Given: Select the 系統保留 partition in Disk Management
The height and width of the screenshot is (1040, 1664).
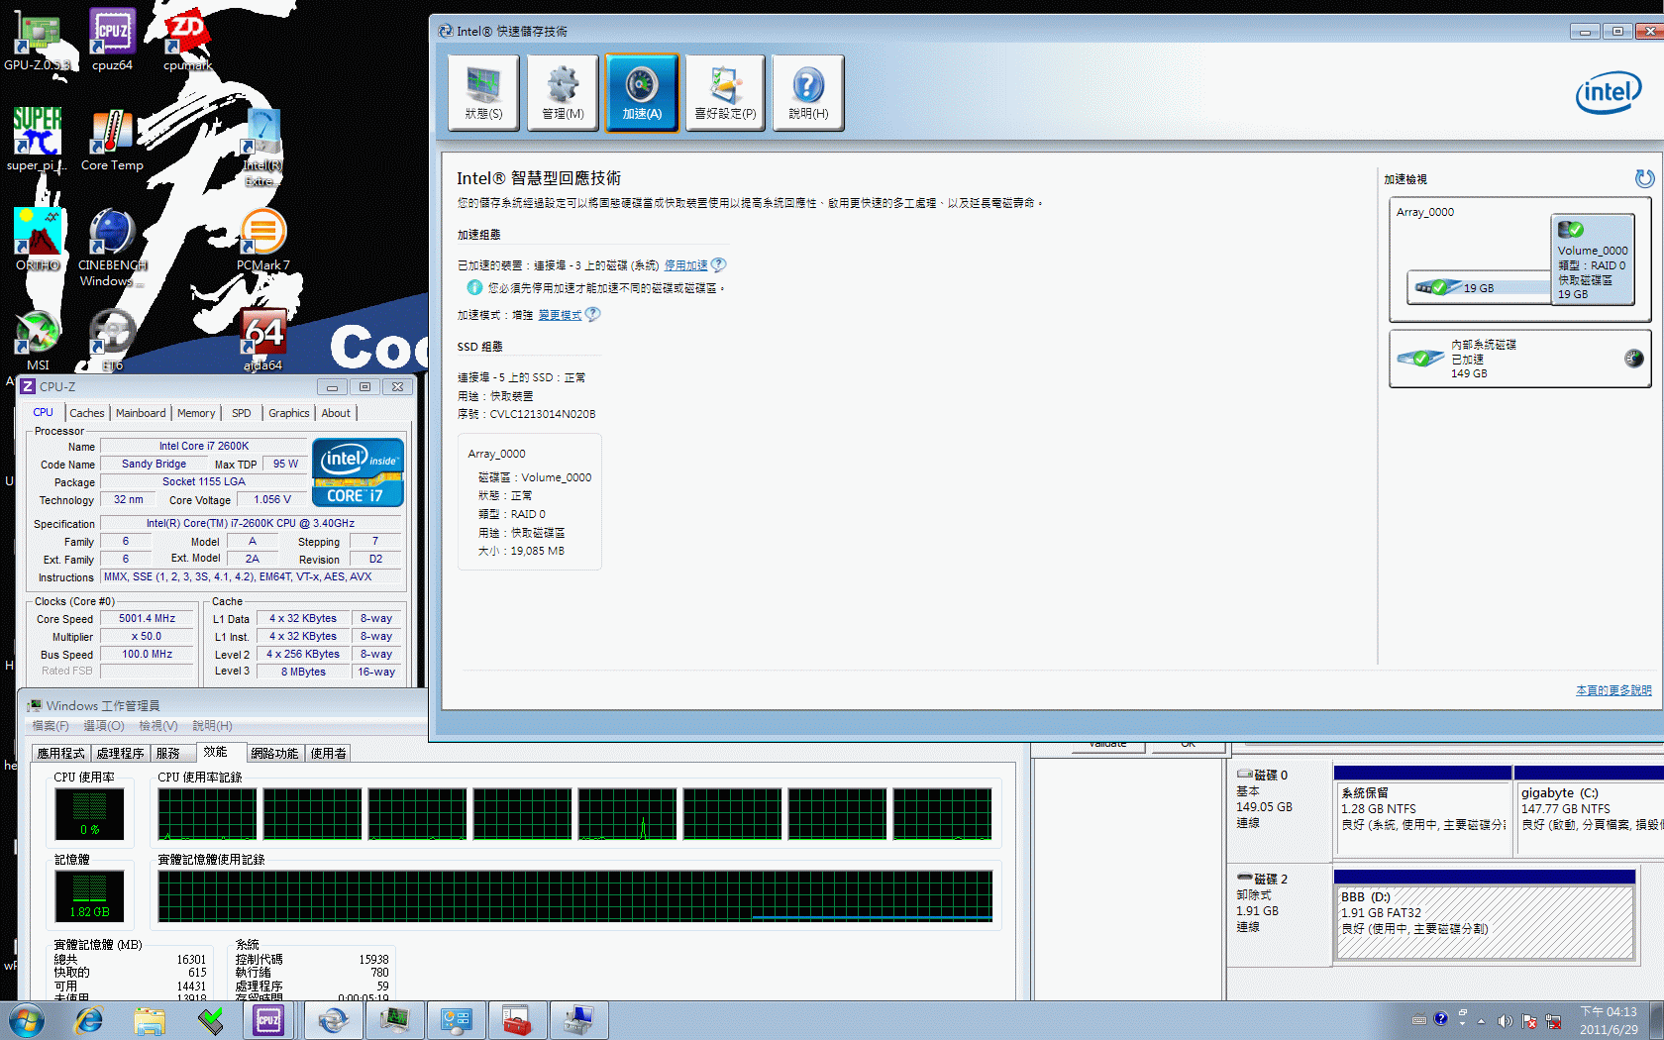Looking at the screenshot, I should [1422, 810].
